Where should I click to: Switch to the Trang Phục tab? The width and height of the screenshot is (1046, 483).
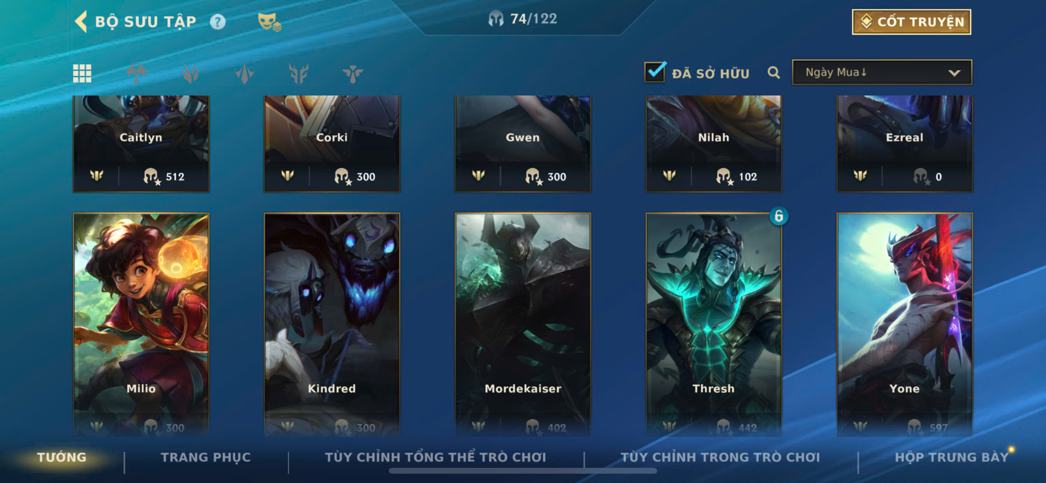click(206, 457)
